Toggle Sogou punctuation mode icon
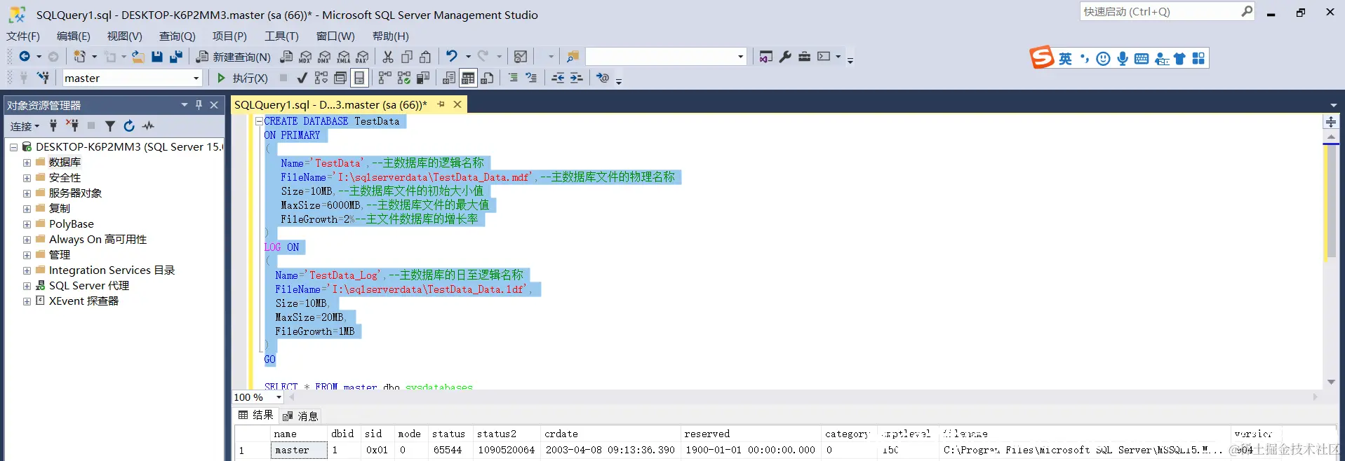Image resolution: width=1345 pixels, height=461 pixels. coord(1085,59)
